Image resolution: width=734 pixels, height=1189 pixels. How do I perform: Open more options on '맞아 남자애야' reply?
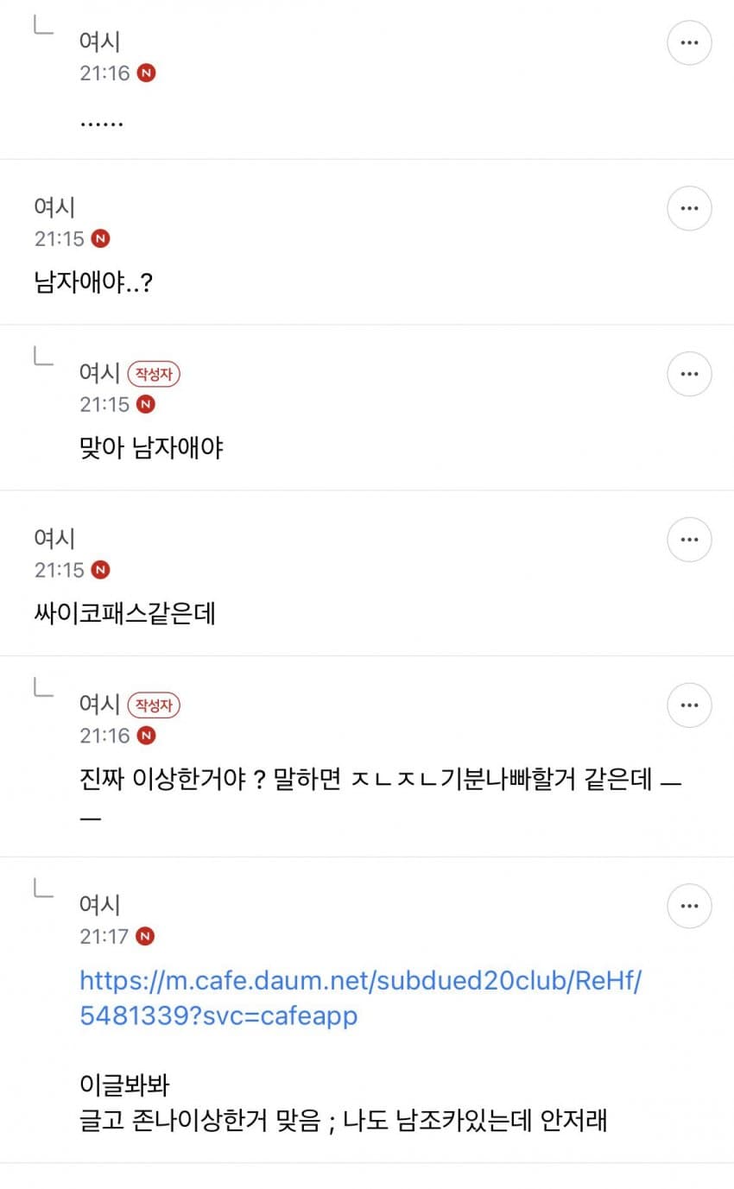click(x=689, y=375)
